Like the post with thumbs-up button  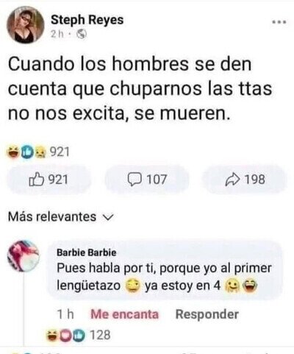[49, 180]
